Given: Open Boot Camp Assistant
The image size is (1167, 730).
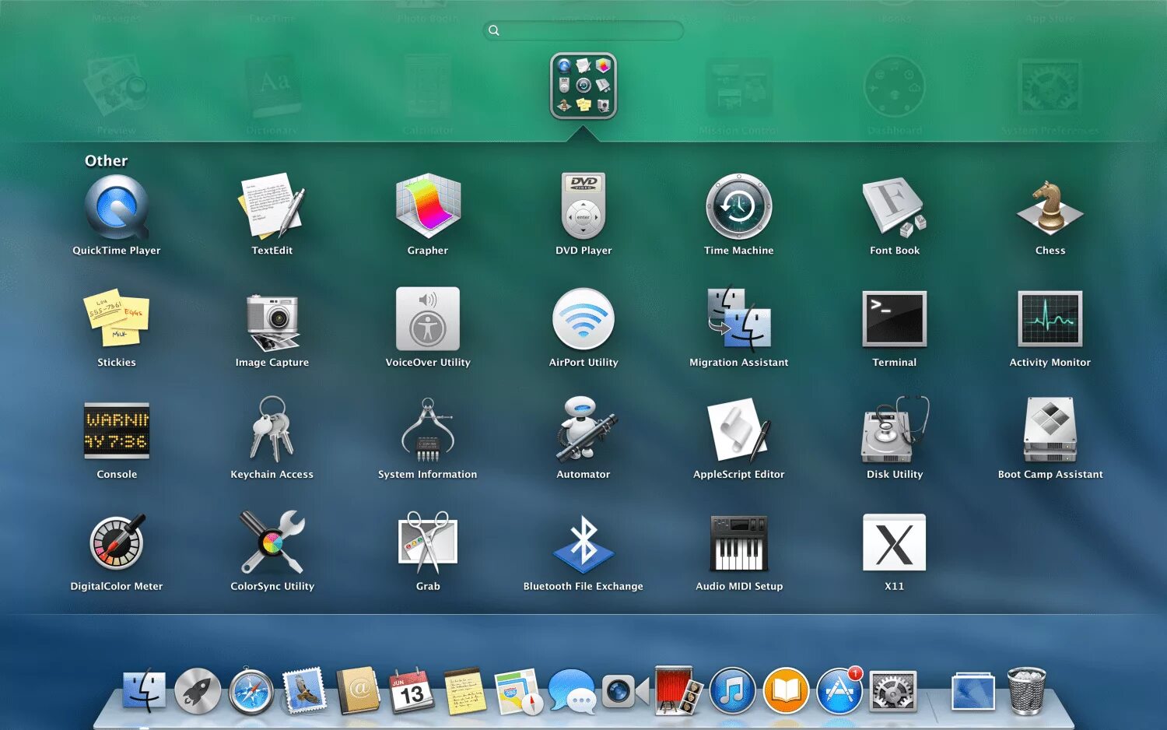Looking at the screenshot, I should (1050, 430).
